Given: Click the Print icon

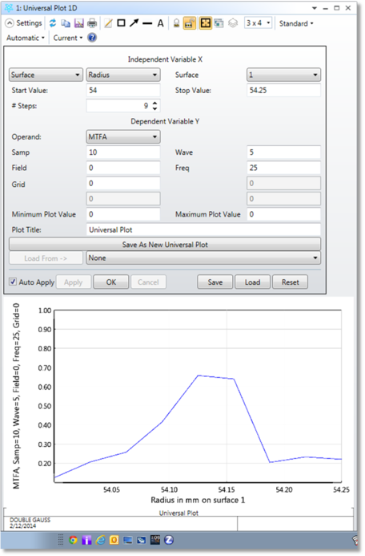Looking at the screenshot, I should 92,23.
